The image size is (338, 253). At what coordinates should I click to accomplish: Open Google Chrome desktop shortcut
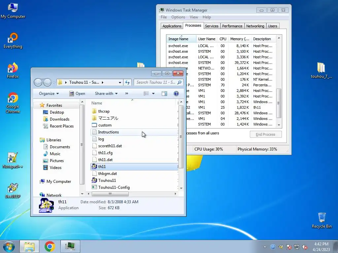(13, 103)
